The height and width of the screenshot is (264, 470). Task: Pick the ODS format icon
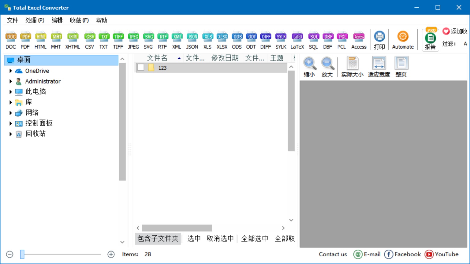pos(237,40)
